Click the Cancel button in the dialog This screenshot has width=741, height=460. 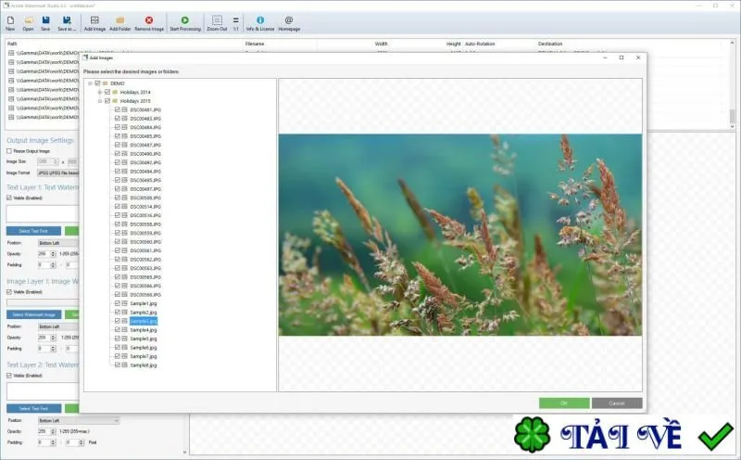pyautogui.click(x=617, y=403)
